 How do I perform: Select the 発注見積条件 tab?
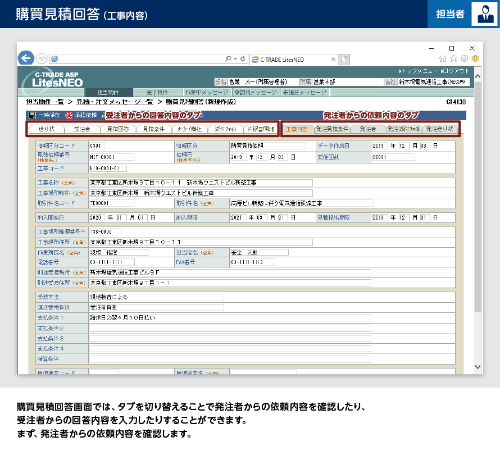click(x=332, y=129)
